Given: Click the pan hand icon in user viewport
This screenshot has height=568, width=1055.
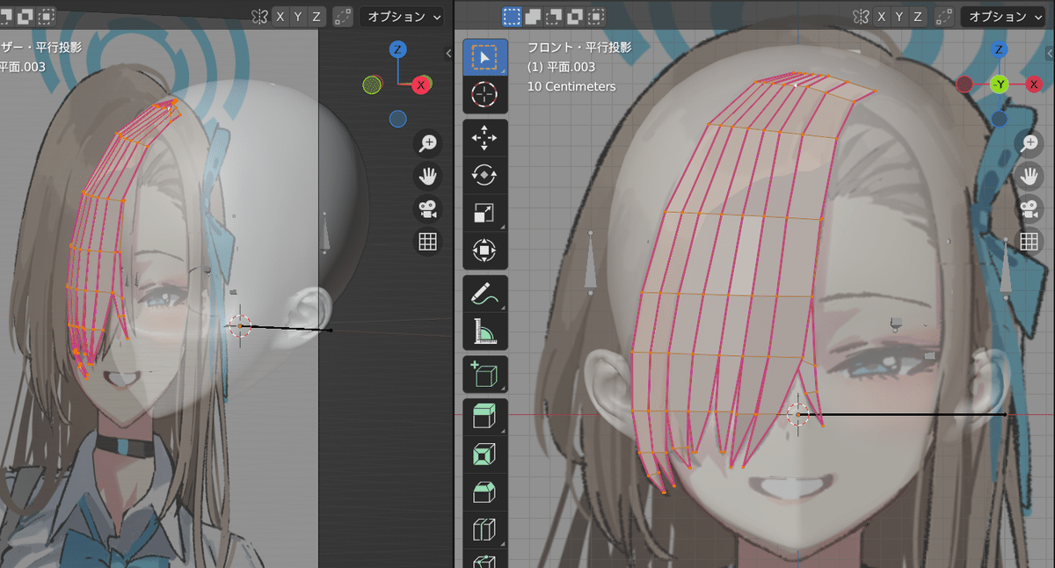Looking at the screenshot, I should point(428,176).
